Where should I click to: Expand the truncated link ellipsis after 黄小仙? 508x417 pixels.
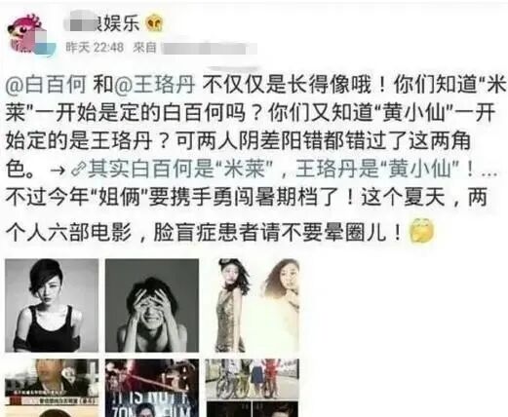coord(489,172)
